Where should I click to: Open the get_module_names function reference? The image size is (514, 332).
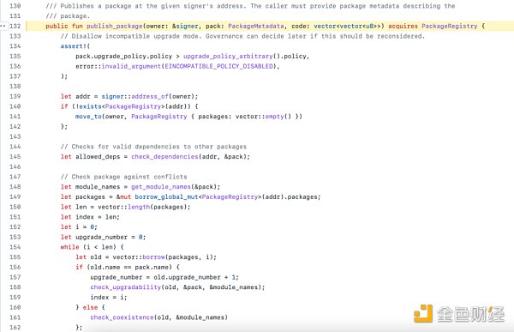tap(161, 187)
